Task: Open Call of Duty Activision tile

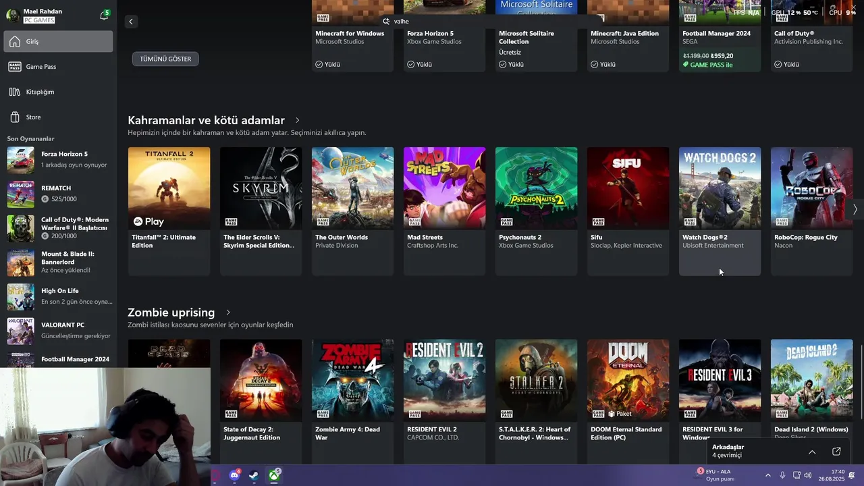Action: pyautogui.click(x=811, y=36)
